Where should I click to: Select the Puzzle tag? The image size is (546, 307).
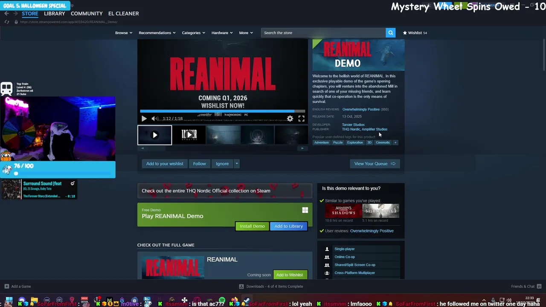(x=338, y=142)
